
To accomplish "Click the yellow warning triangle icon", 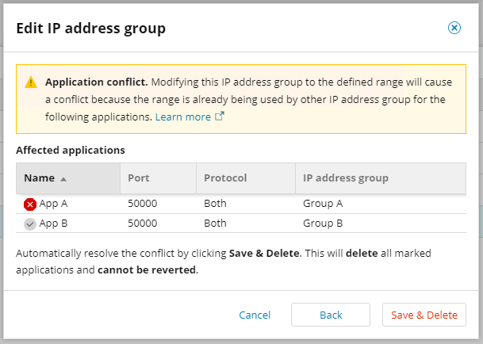I will [31, 82].
